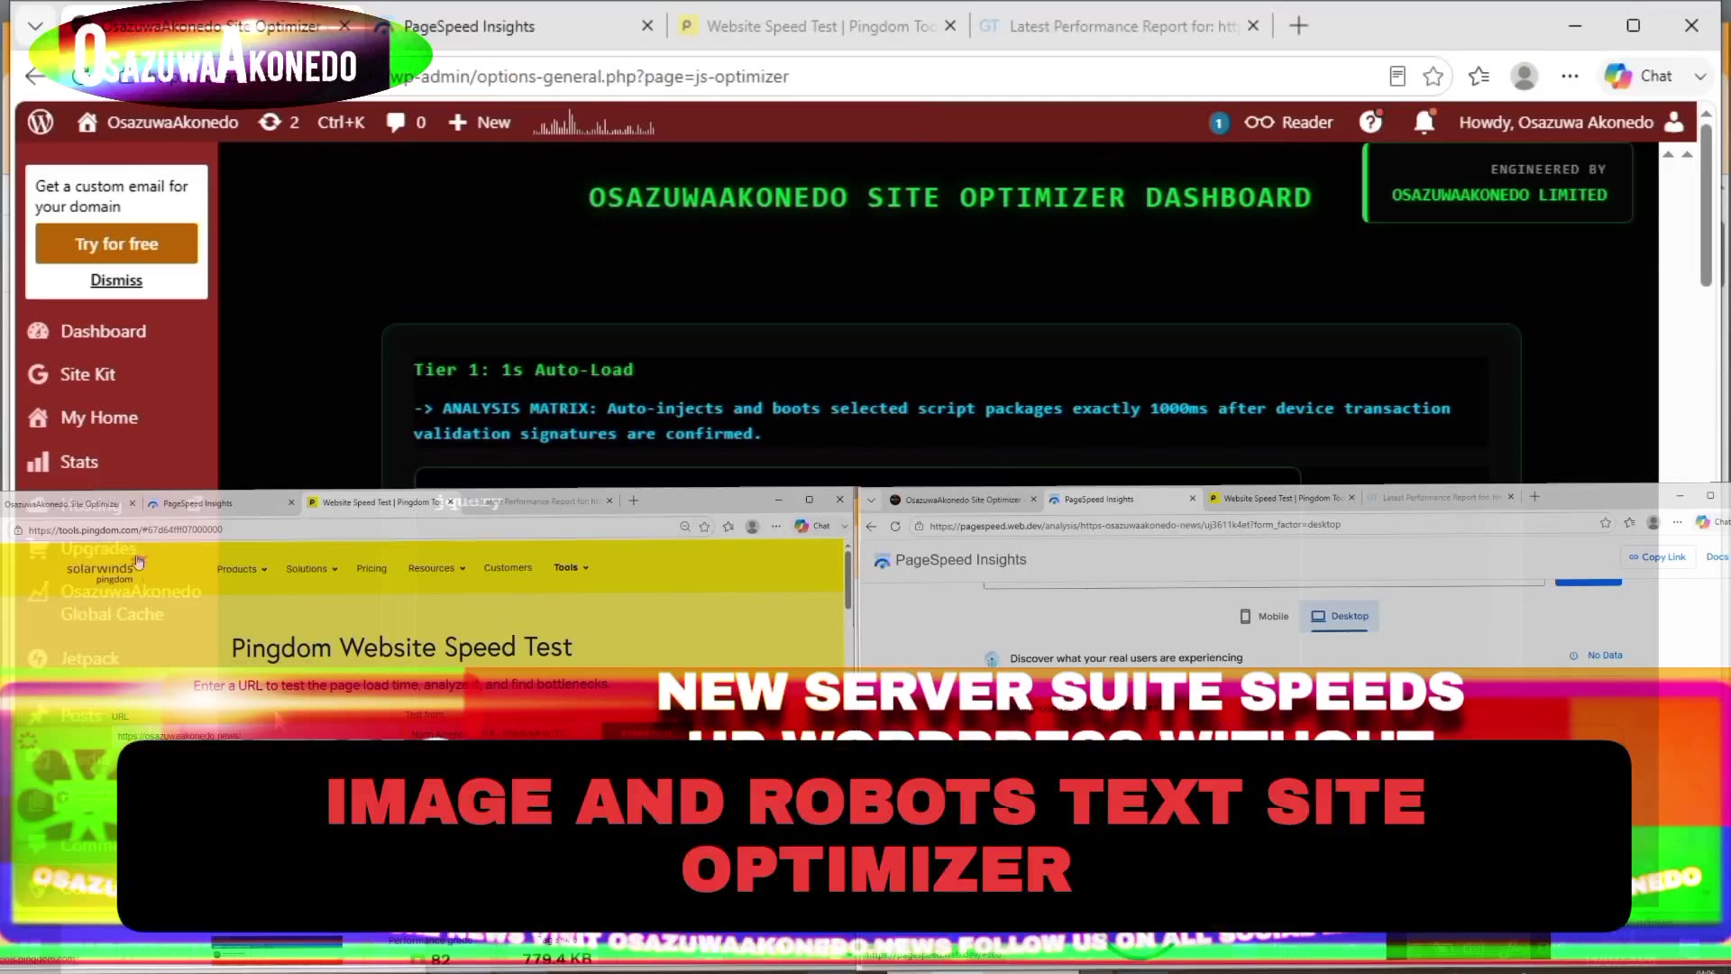This screenshot has height=974, width=1731.
Task: Toggle immersive reader icon in main address bar
Action: [x=1397, y=77]
